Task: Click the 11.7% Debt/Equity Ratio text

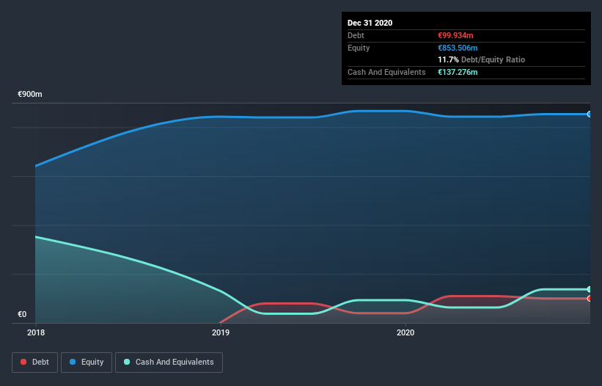Action: (482, 59)
